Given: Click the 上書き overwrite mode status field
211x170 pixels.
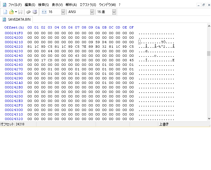Looking at the screenshot, I should pyautogui.click(x=164, y=124).
